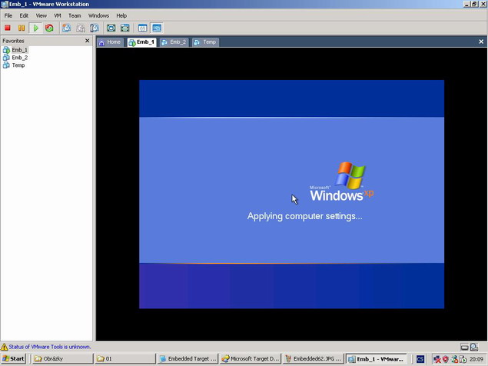488x366 pixels.
Task: Activate the quick switch mode toolbar icon
Action: pos(125,28)
